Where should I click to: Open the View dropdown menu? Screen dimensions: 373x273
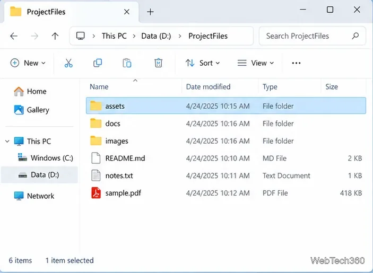click(x=256, y=63)
